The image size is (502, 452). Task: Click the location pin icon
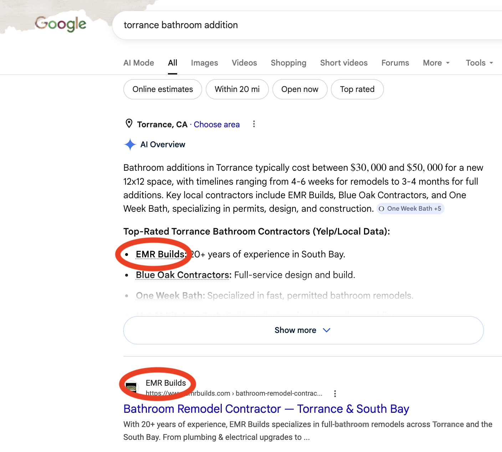point(129,124)
